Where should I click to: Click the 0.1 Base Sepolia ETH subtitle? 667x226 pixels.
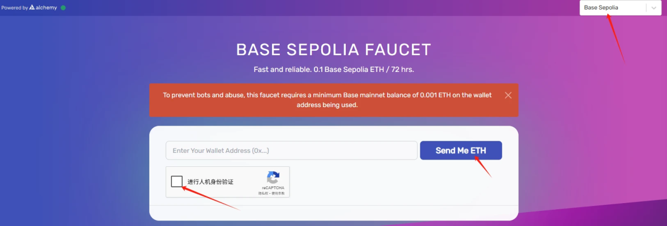pos(333,70)
